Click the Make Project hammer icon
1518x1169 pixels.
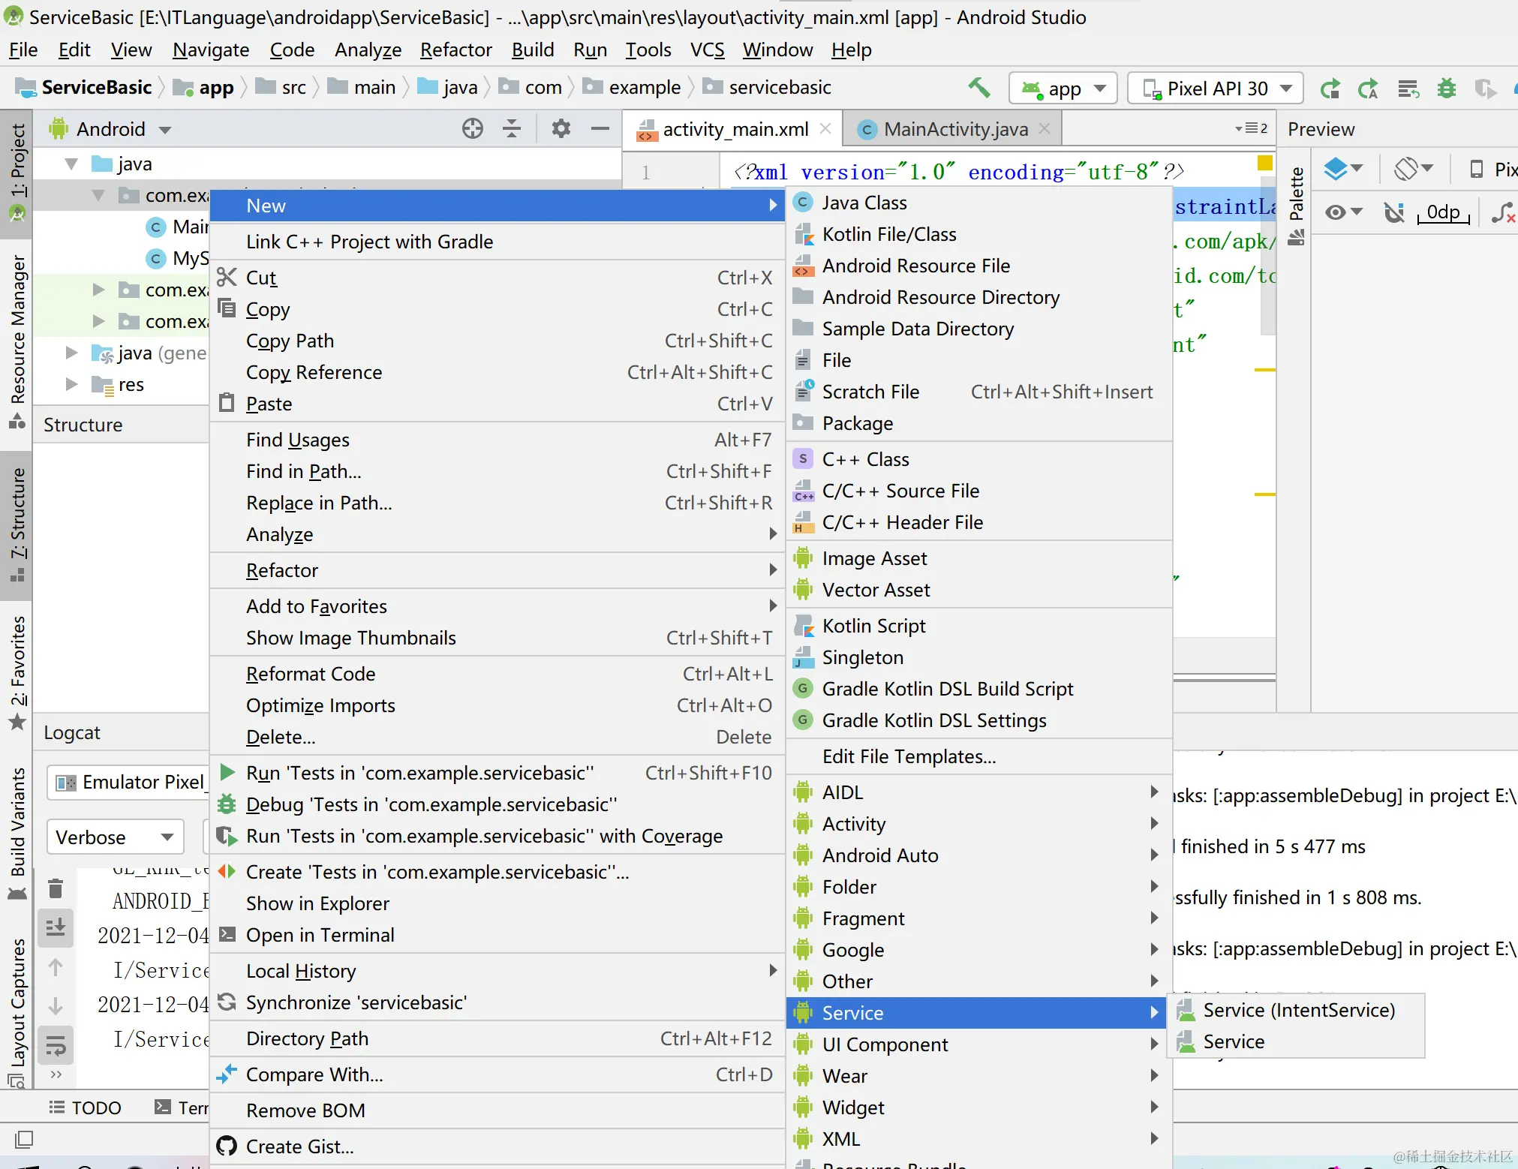(978, 88)
